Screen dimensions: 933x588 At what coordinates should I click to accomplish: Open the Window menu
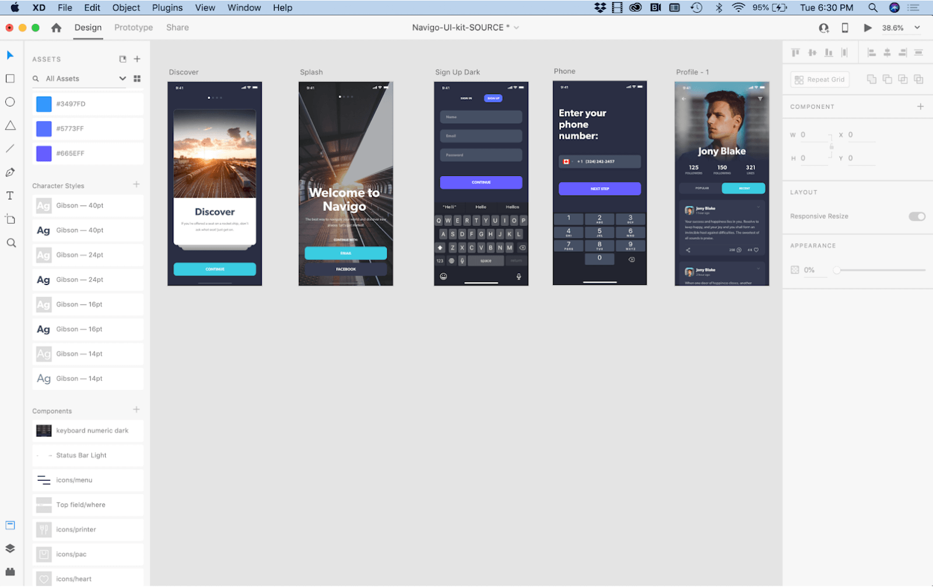point(244,8)
